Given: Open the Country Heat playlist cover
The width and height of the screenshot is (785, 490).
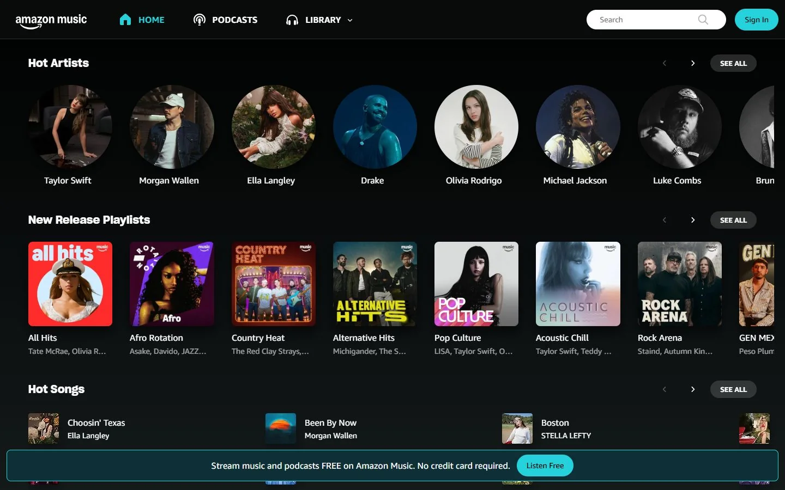Looking at the screenshot, I should click(x=274, y=284).
